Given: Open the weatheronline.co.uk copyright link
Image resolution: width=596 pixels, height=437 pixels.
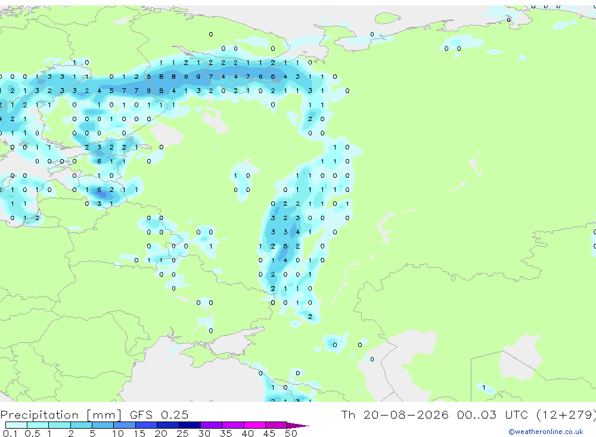Looking at the screenshot, I should click(545, 431).
